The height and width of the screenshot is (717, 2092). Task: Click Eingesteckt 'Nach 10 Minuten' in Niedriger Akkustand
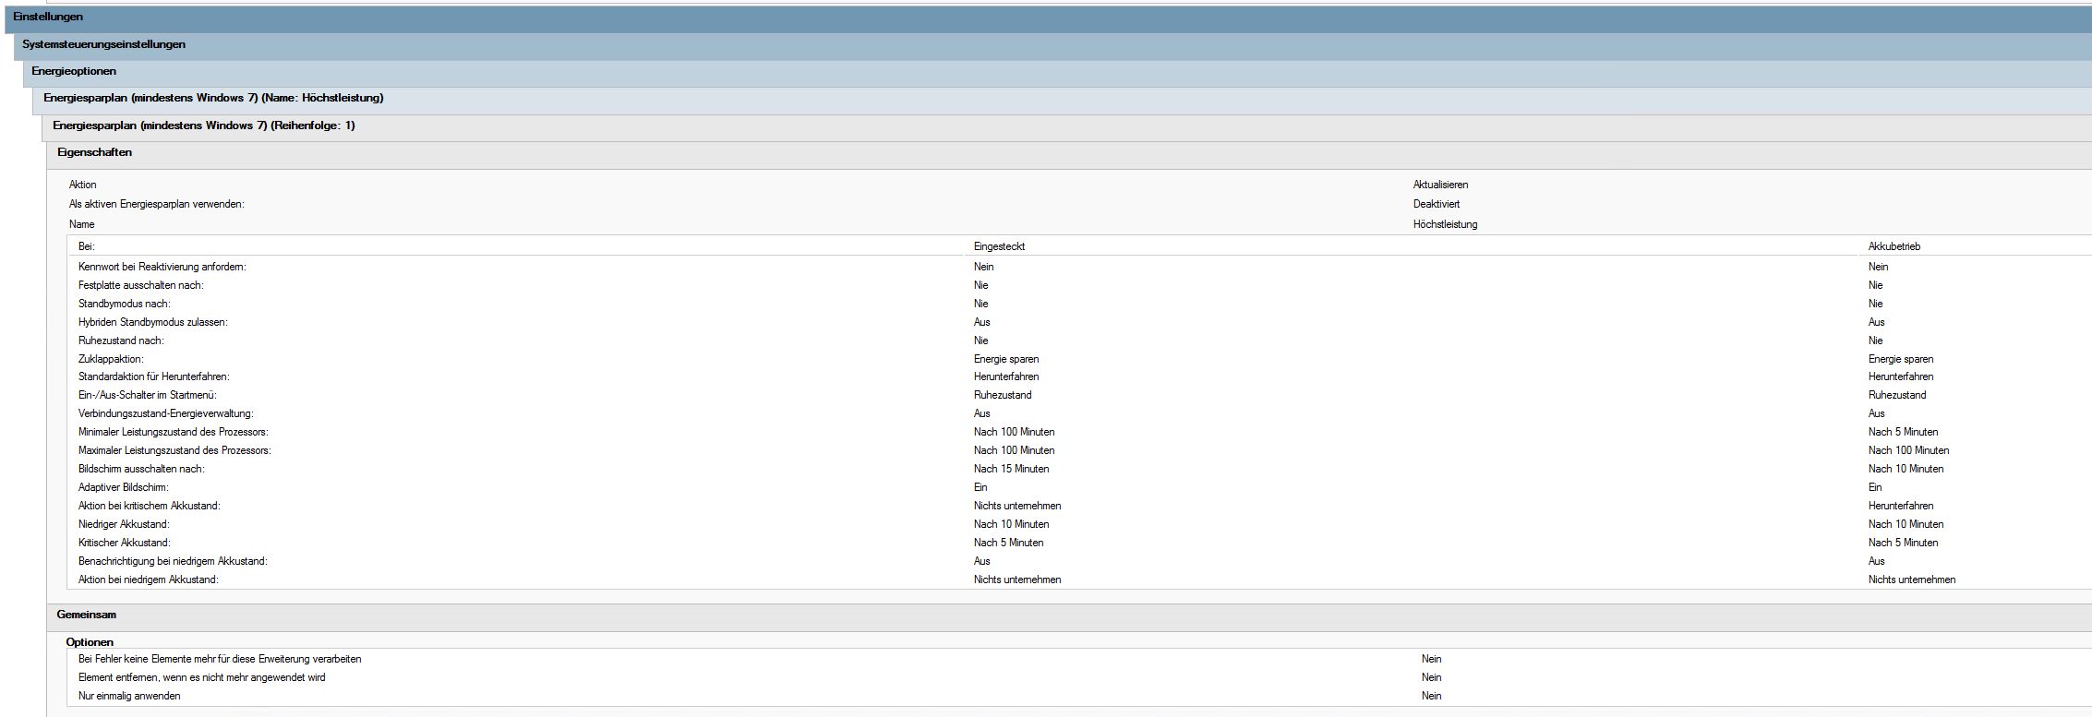pos(1011,524)
